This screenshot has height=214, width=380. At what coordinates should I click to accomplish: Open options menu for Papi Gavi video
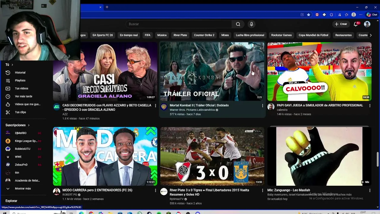(x=370, y=106)
